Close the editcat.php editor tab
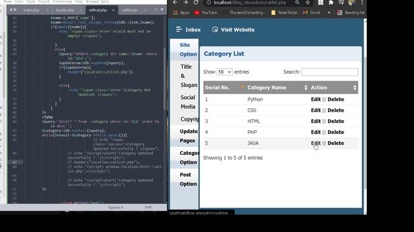Viewport: 414px width, 232px height. pyautogui.click(x=113, y=10)
